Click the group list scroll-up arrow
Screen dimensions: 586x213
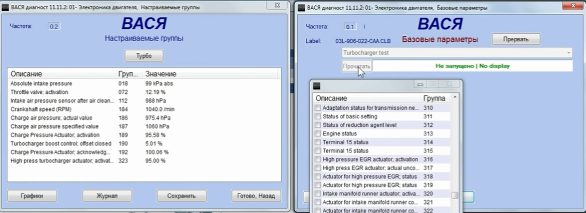[x=455, y=98]
